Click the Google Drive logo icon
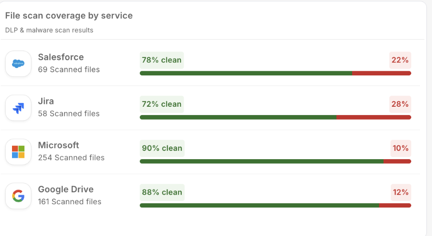Image resolution: width=432 pixels, height=236 pixels. 18,196
